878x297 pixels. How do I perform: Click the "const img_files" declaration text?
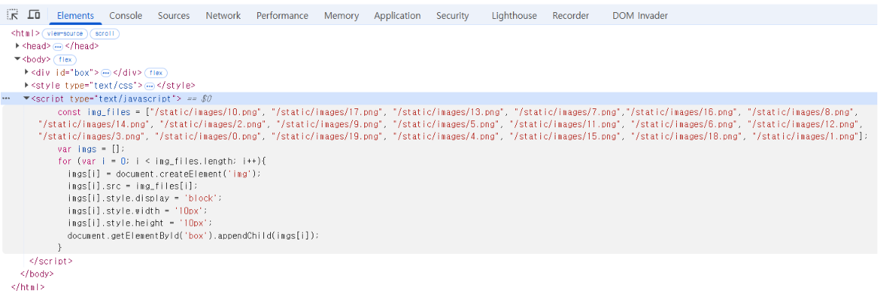pyautogui.click(x=94, y=112)
